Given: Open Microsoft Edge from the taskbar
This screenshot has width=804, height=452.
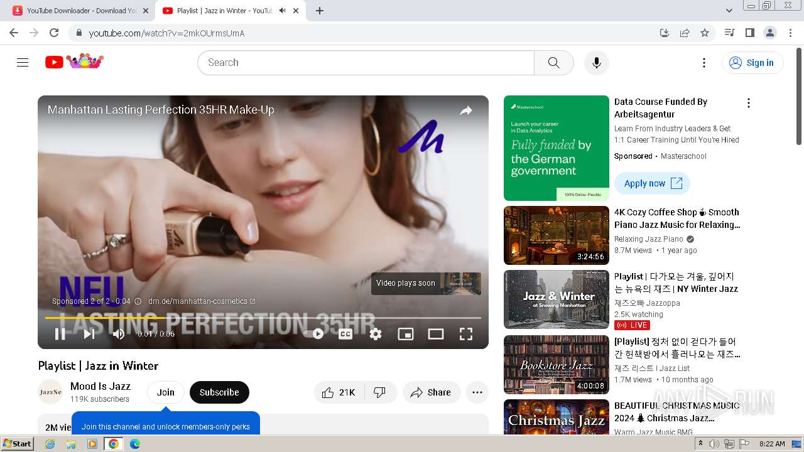Looking at the screenshot, I should pos(134,444).
